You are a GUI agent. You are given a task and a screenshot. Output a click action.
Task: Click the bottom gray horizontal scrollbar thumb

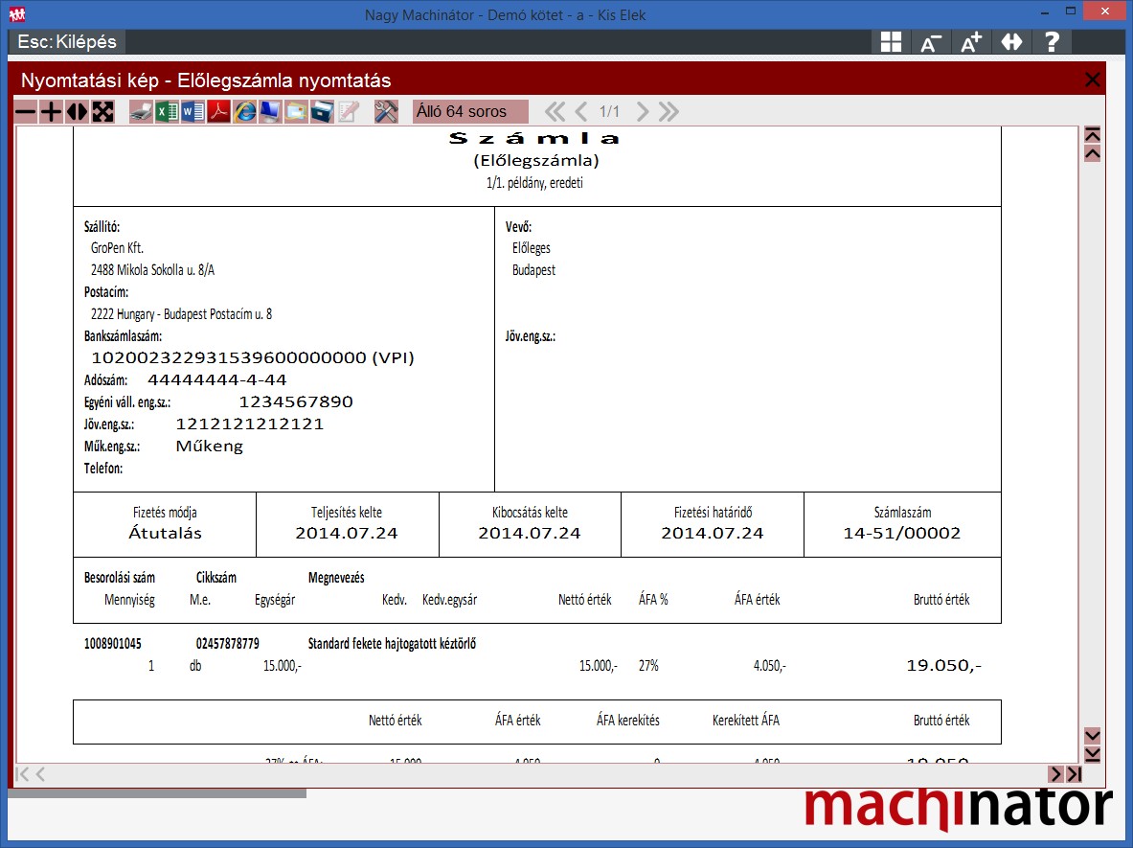coord(157,793)
